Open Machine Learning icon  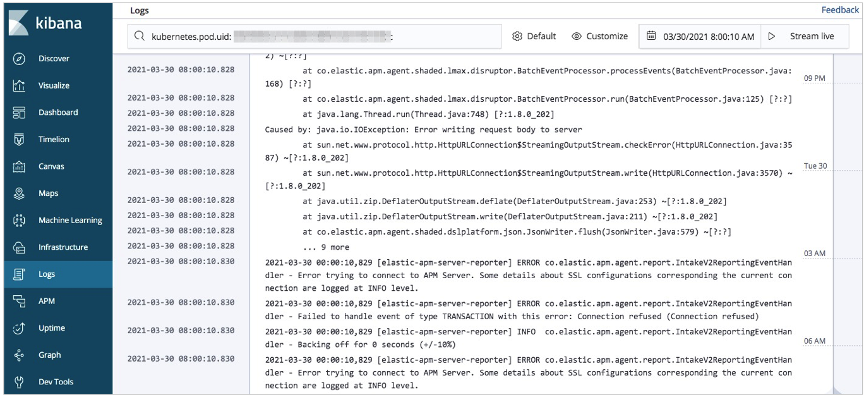(x=19, y=221)
